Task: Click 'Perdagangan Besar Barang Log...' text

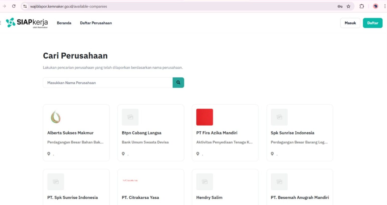Action: coord(299,142)
